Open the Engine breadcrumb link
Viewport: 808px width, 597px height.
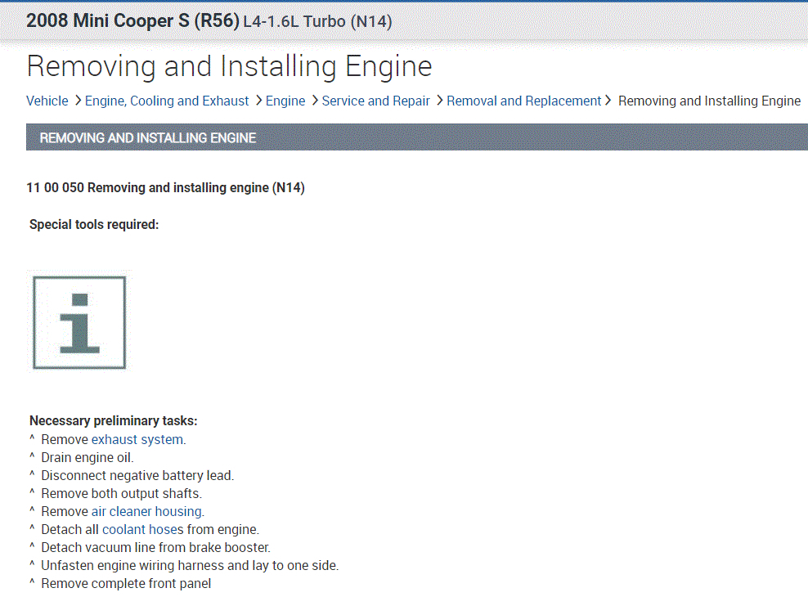pos(285,101)
